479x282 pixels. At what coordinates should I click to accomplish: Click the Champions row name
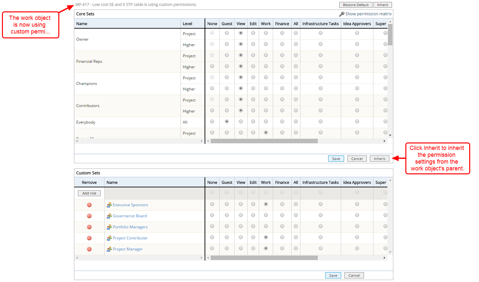point(87,84)
